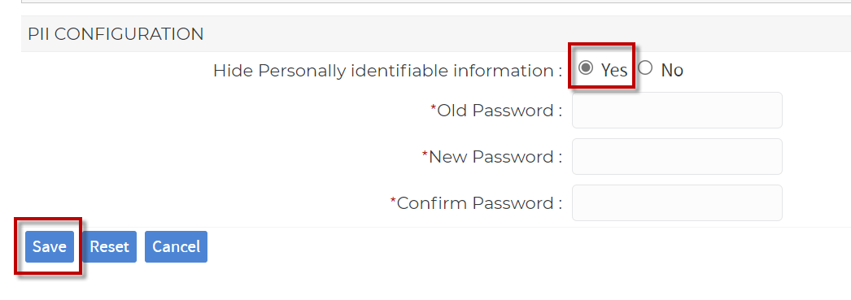
Task: Focus the Old Password input field
Action: point(677,110)
